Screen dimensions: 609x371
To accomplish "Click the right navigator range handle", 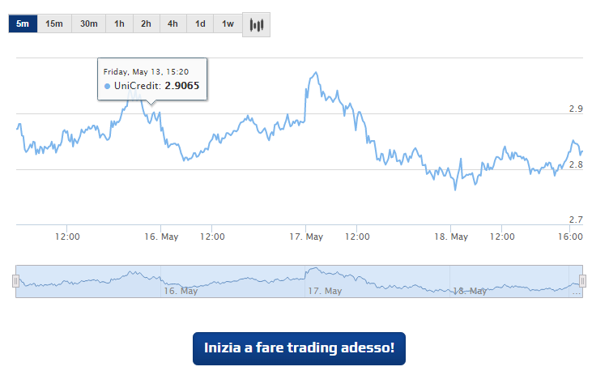I will 582,281.
